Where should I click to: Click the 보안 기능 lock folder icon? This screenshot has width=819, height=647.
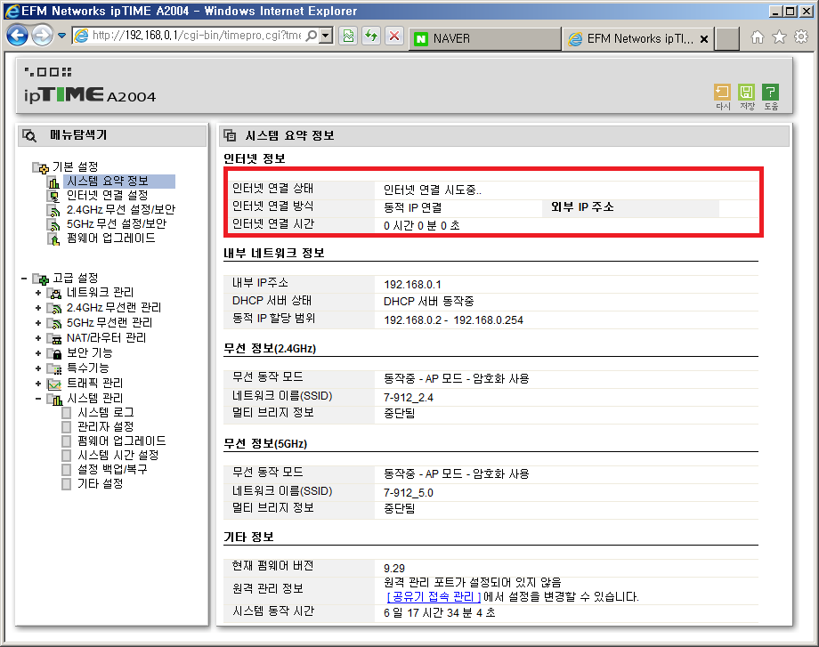(x=54, y=353)
